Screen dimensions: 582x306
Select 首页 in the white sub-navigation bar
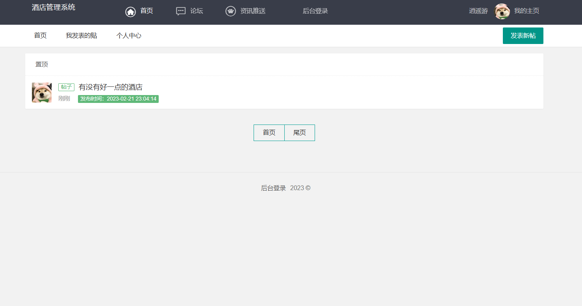point(40,36)
